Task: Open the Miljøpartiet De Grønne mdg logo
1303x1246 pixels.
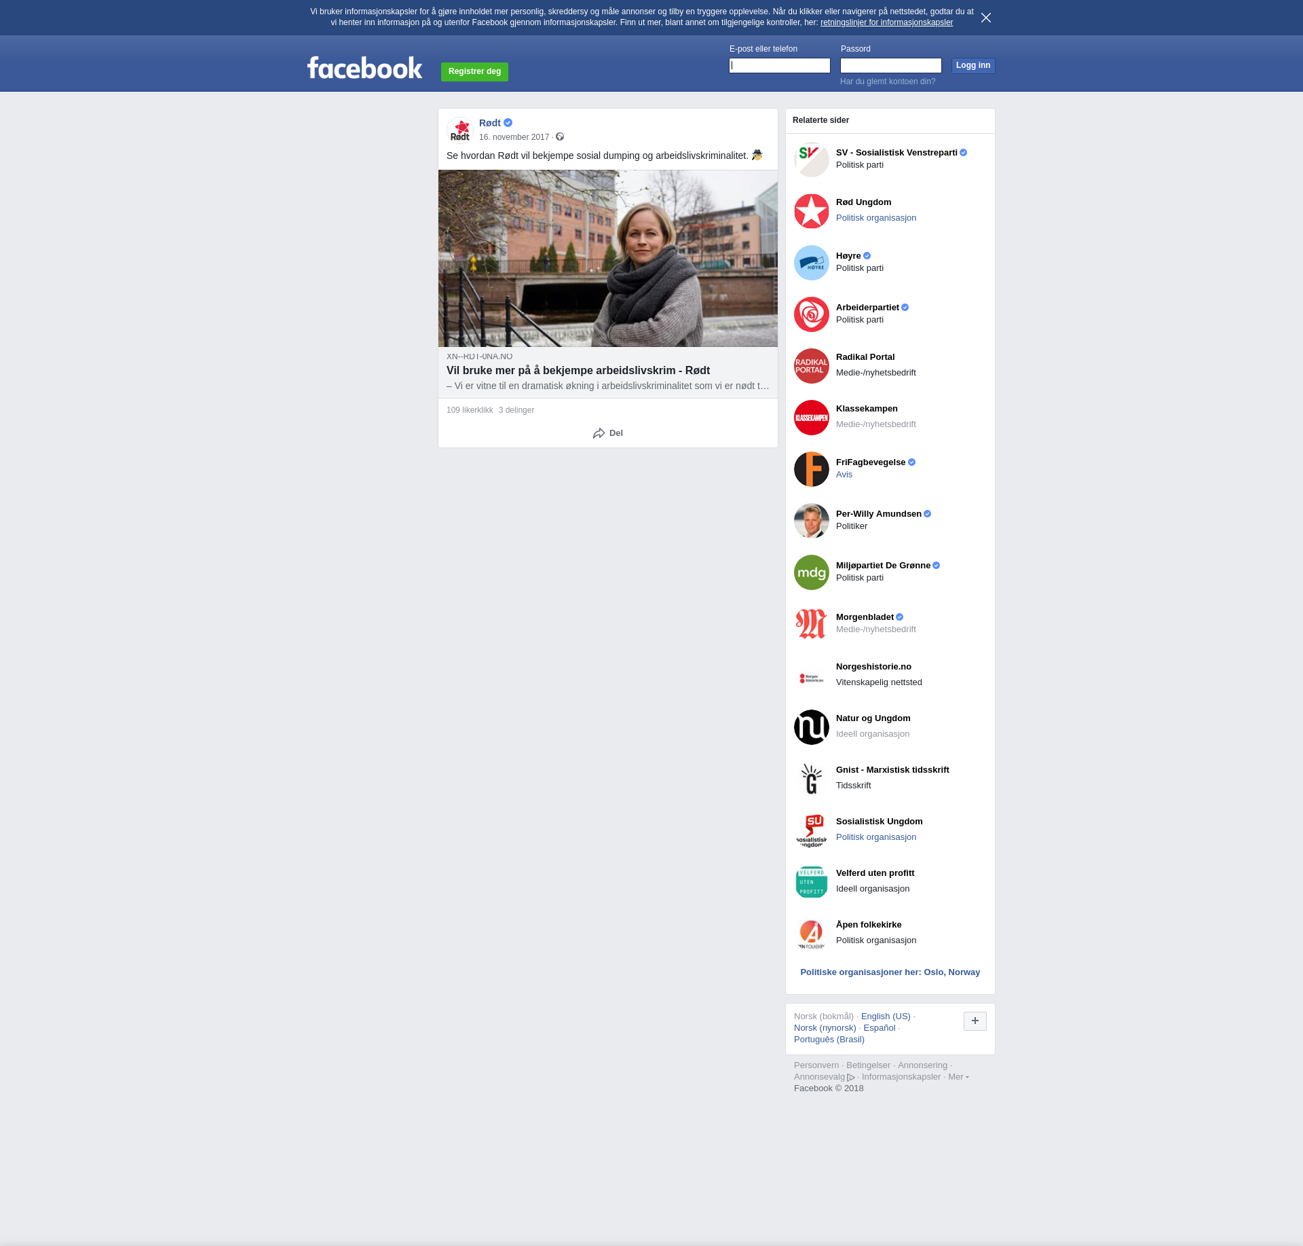Action: click(x=812, y=572)
